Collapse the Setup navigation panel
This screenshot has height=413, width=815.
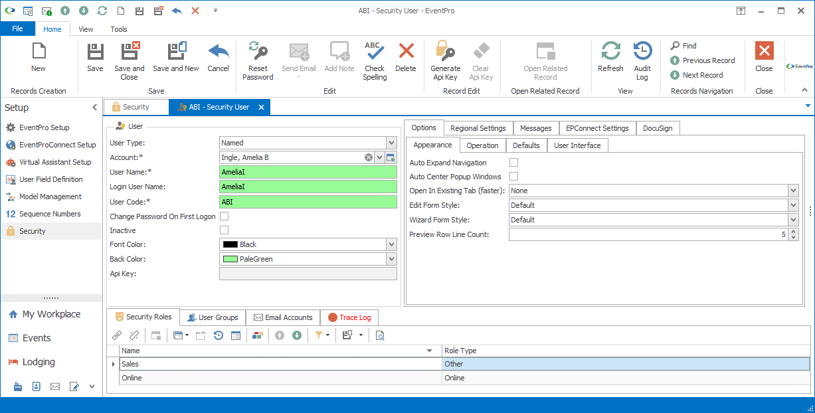tap(94, 108)
